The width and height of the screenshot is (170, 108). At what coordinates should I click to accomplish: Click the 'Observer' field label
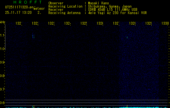[56, 3]
